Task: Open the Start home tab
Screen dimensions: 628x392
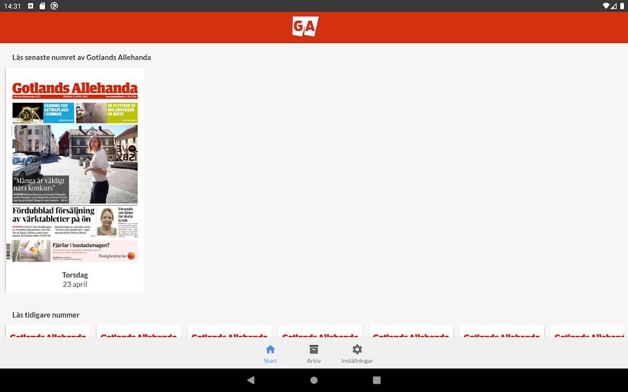Action: (270, 354)
